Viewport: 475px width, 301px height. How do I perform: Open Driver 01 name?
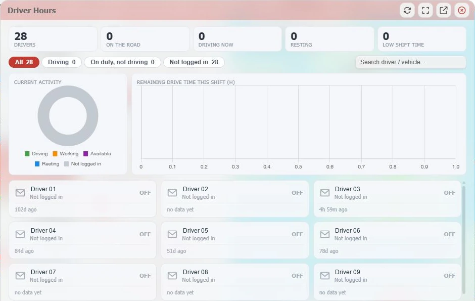[43, 189]
